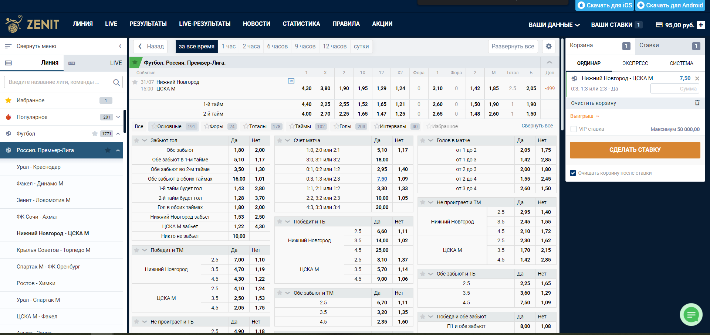The image size is (710, 335).
Task: Remove the Нижний Новгород bet with X icon
Action: pos(697,78)
